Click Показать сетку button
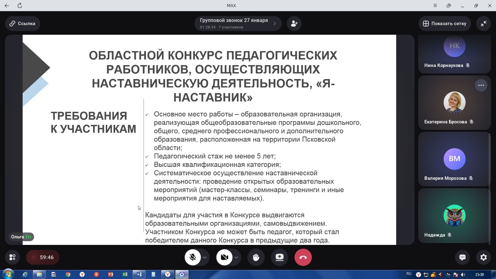The width and height of the screenshot is (496, 279). 445,24
